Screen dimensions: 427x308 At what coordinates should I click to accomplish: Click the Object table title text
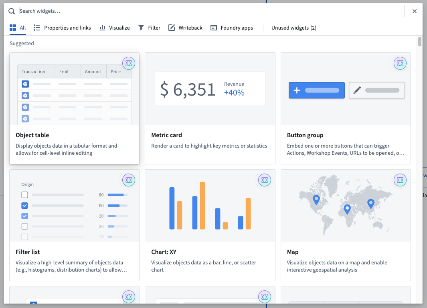[x=32, y=135]
